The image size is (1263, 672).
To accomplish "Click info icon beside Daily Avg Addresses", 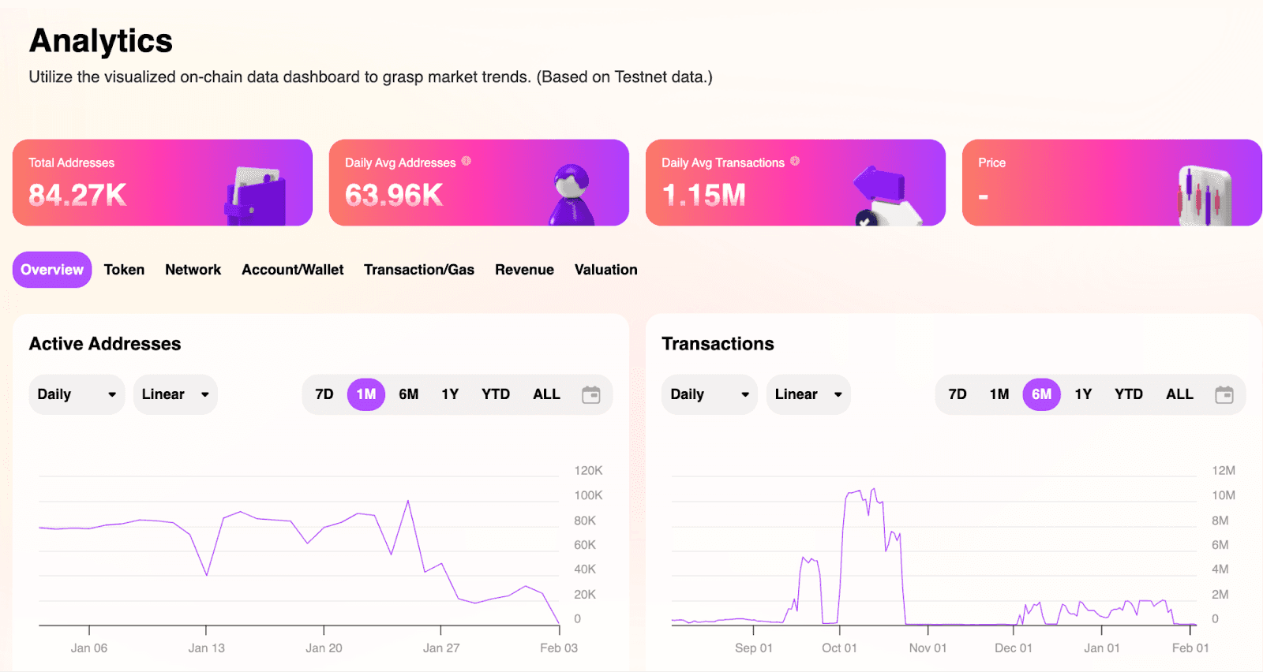I will click(x=467, y=161).
